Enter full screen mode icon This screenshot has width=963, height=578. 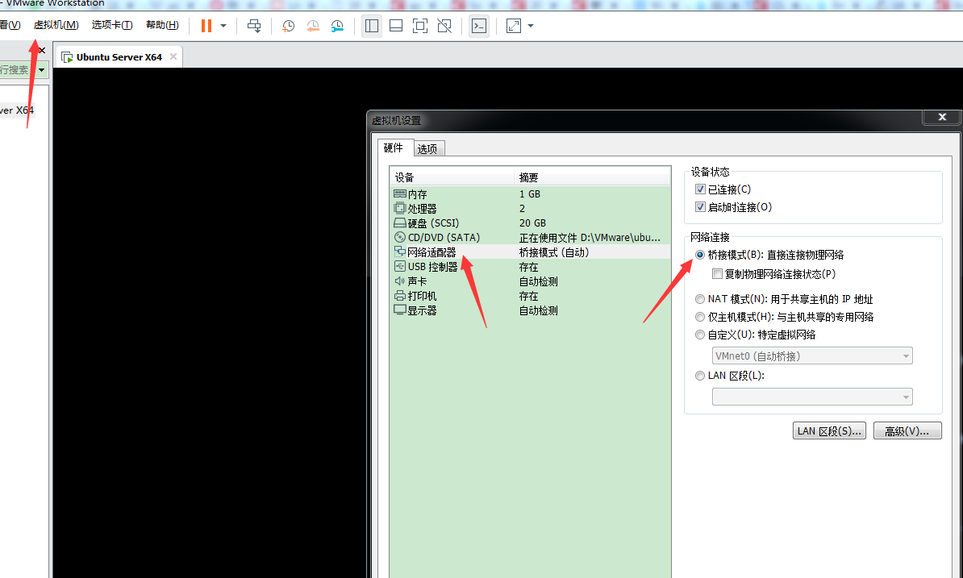[x=420, y=26]
